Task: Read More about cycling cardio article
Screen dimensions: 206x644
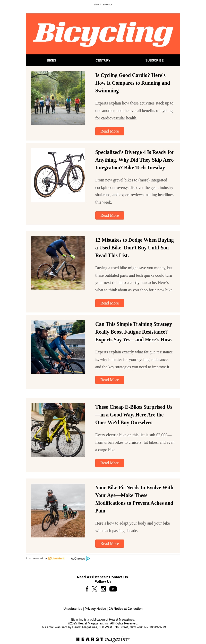Action: [110, 131]
